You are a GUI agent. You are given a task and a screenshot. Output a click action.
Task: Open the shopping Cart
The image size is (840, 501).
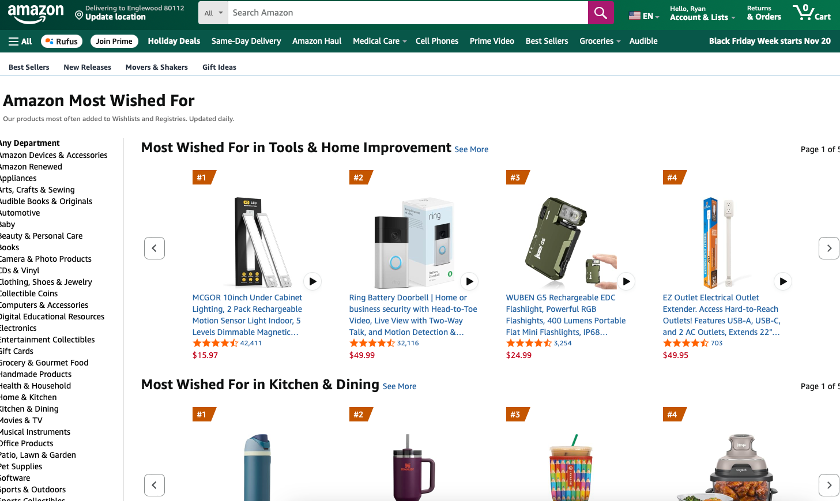tap(812, 12)
